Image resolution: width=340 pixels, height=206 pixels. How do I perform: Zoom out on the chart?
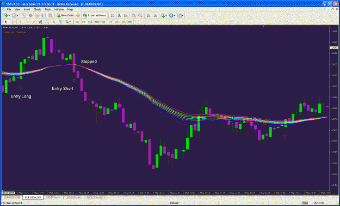[140, 15]
